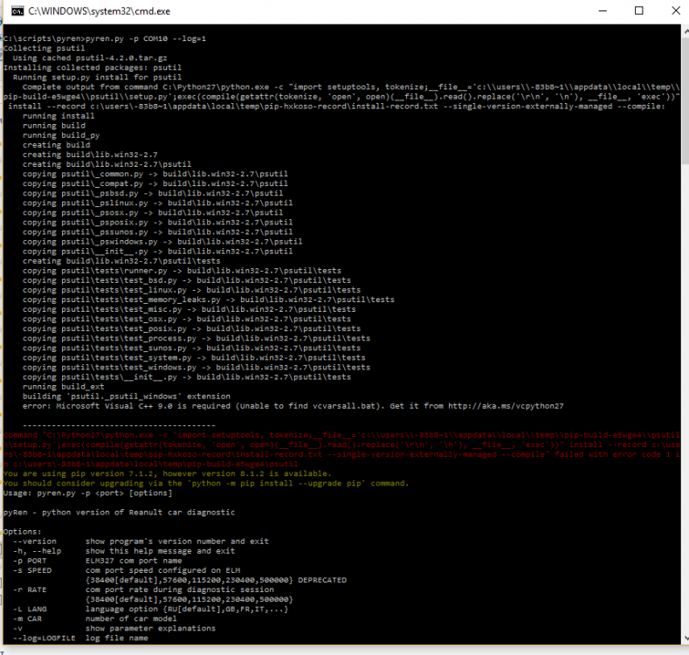Open the cmd.exe system menu icon
Screen dimensions: 689x655
coord(17,11)
